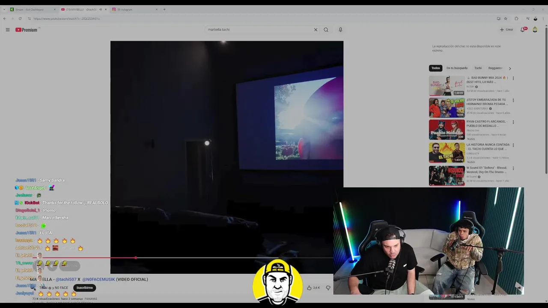Select the Todos filter chip

coord(435,68)
